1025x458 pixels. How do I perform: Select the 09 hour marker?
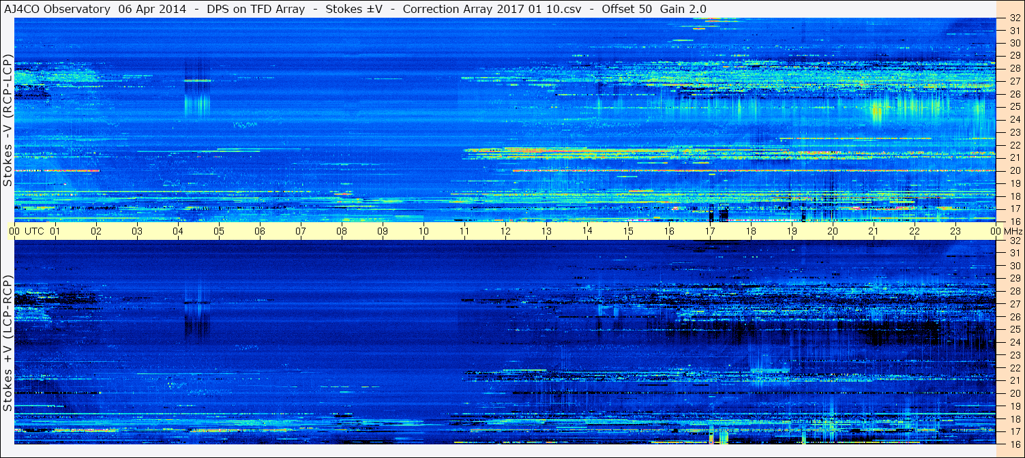383,231
